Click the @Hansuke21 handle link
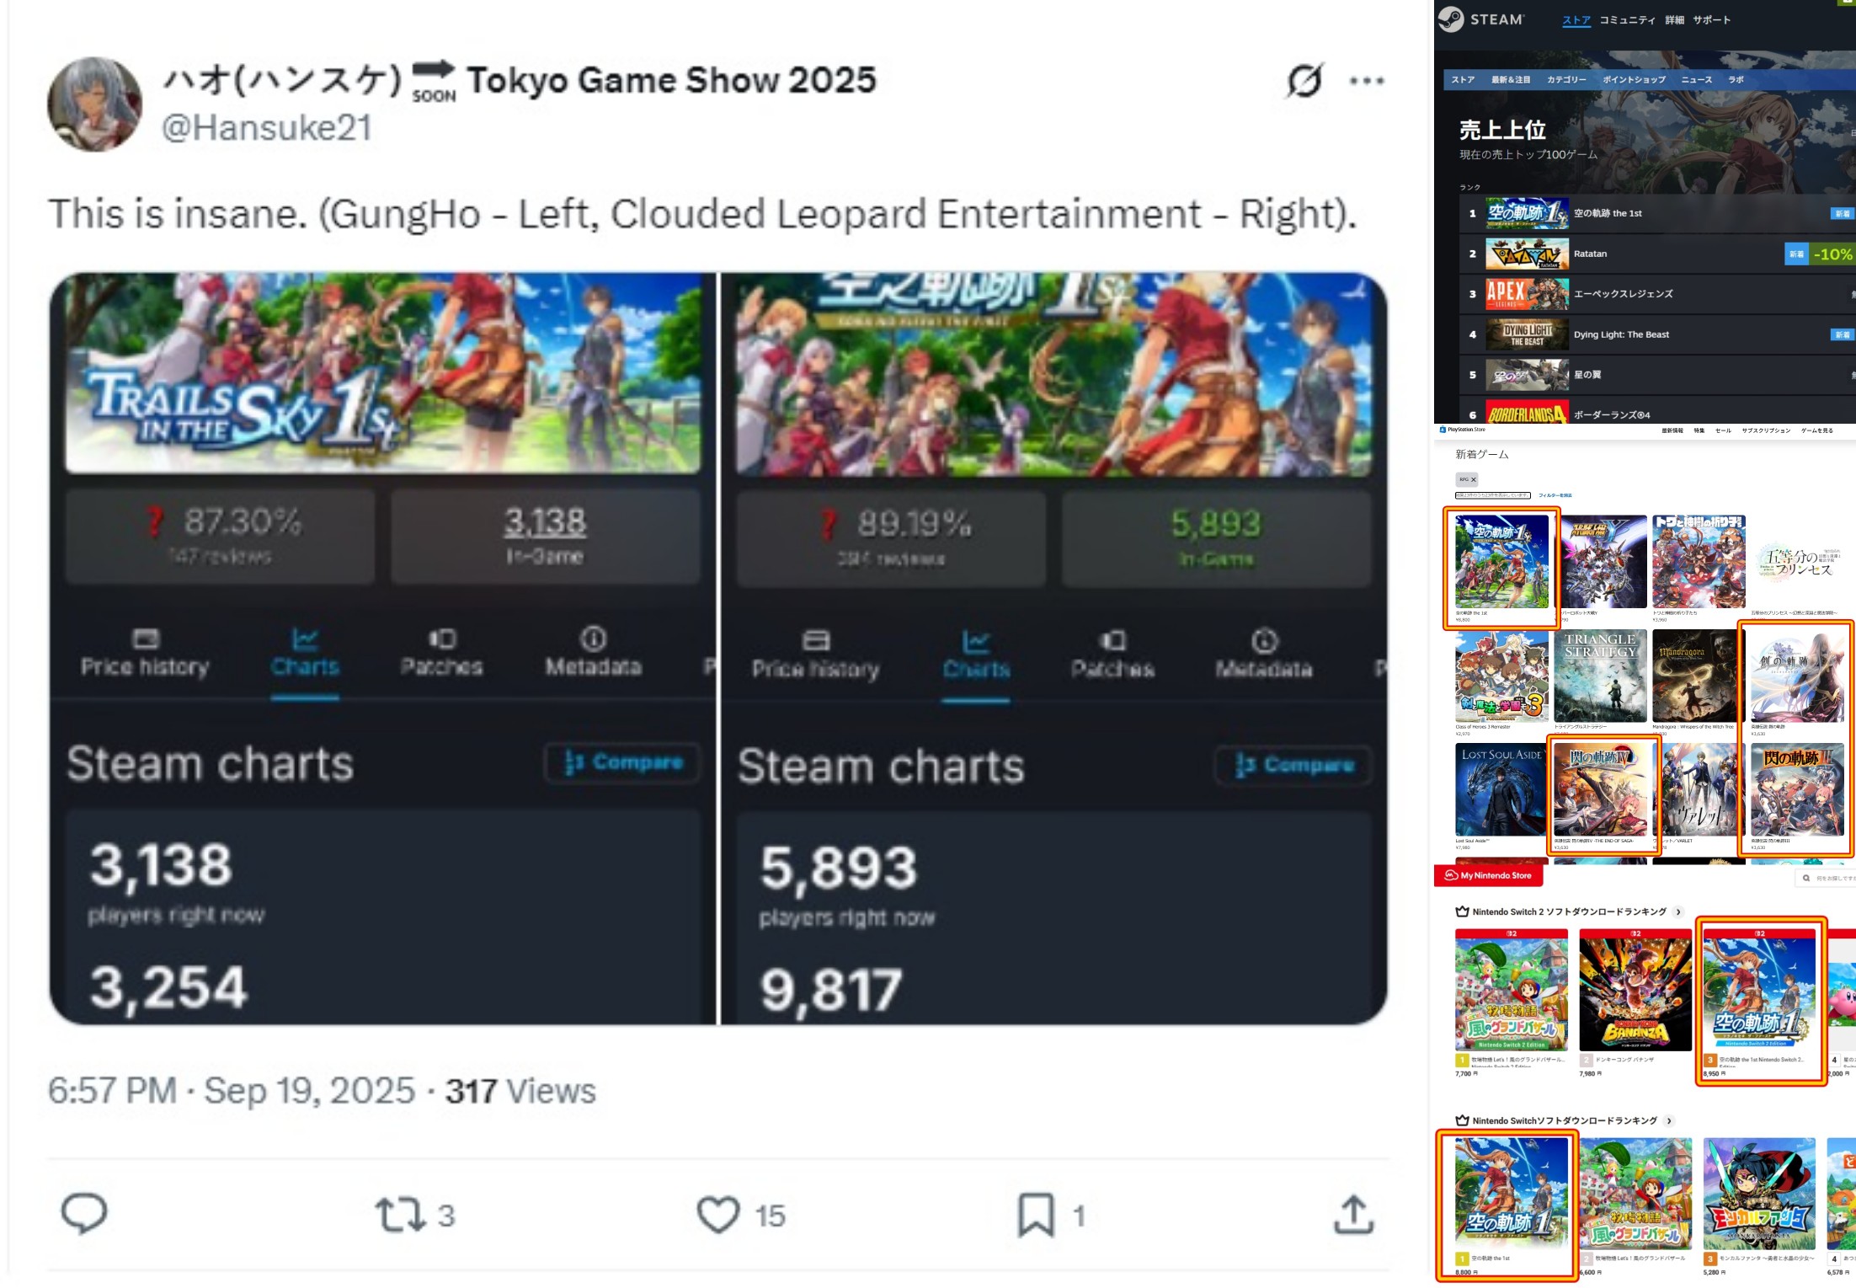Image resolution: width=1856 pixels, height=1288 pixels. click(x=266, y=128)
